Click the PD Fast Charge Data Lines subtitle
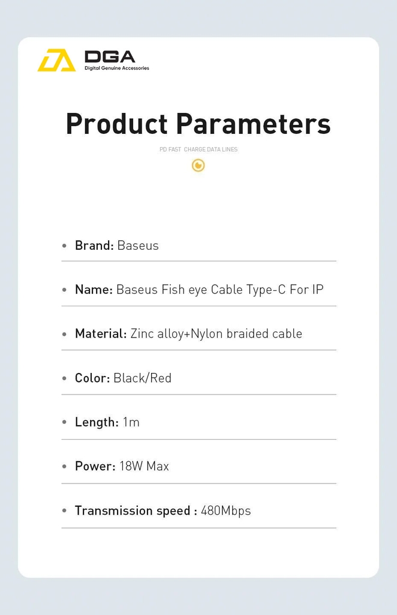This screenshot has height=615, width=397. coord(198,150)
